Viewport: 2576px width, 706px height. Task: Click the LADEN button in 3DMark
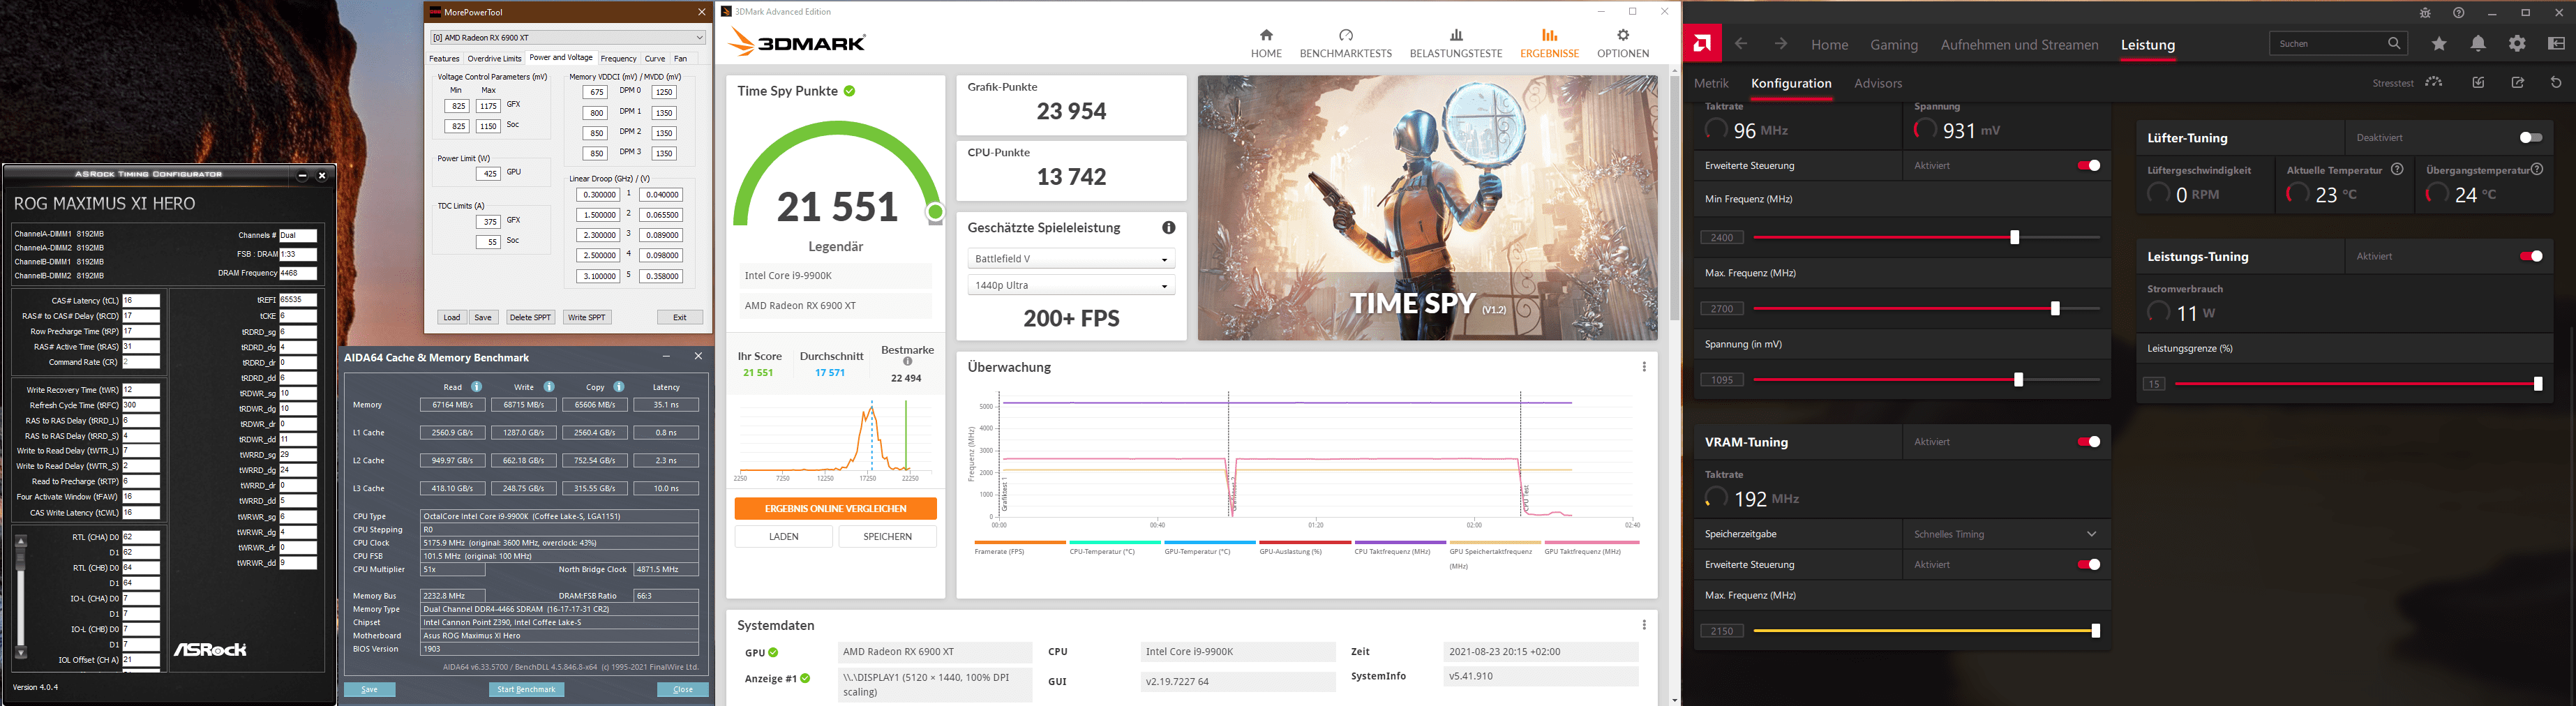(783, 537)
